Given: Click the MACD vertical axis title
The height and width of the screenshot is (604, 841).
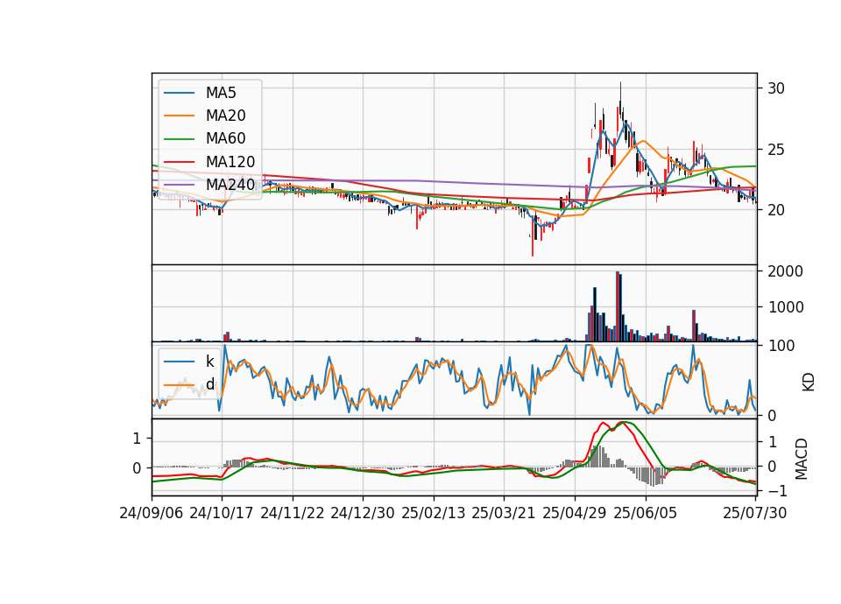Looking at the screenshot, I should tap(802, 459).
